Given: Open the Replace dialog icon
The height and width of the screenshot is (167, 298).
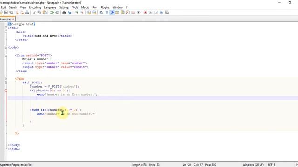Looking at the screenshot, I should tap(69, 13).
